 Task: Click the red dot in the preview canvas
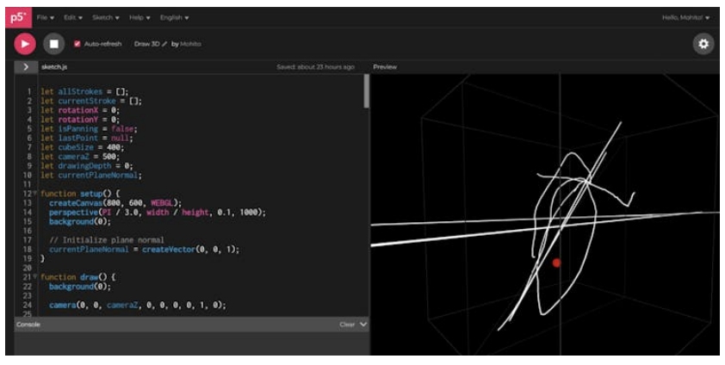pyautogui.click(x=556, y=263)
